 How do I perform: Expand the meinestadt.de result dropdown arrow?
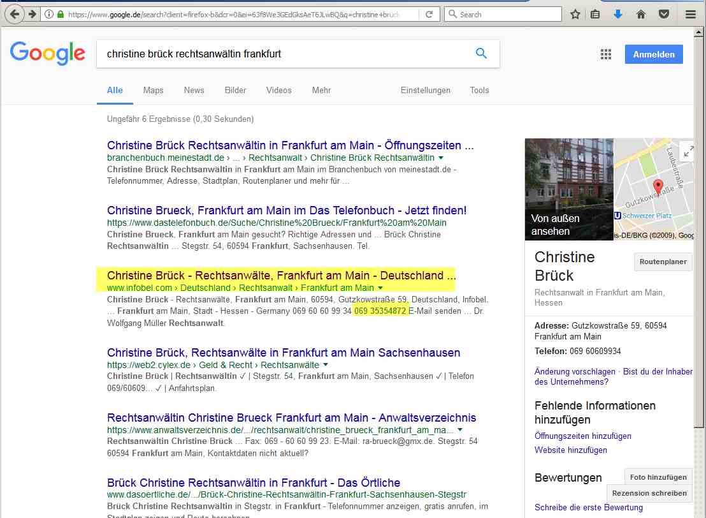(x=441, y=158)
